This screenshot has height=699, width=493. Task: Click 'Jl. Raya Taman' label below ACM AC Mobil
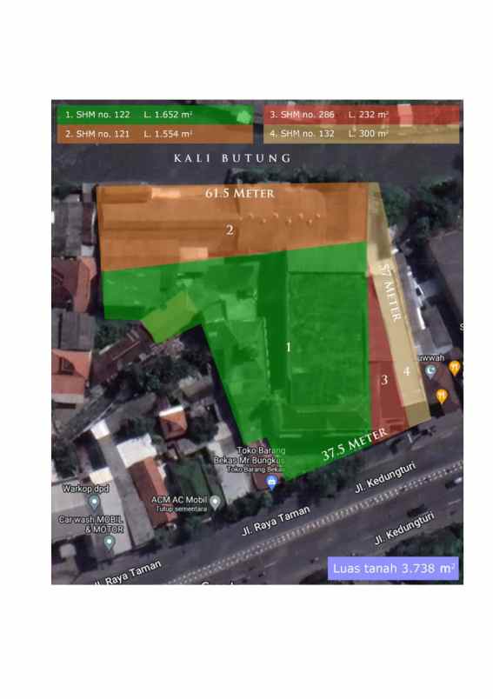tap(276, 520)
